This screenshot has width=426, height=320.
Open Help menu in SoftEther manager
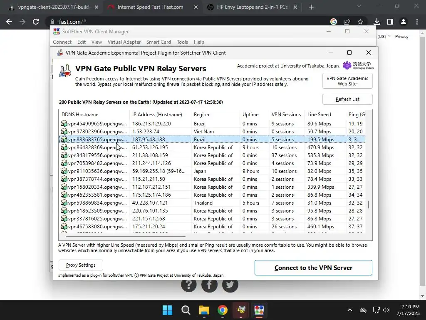tap(199, 42)
